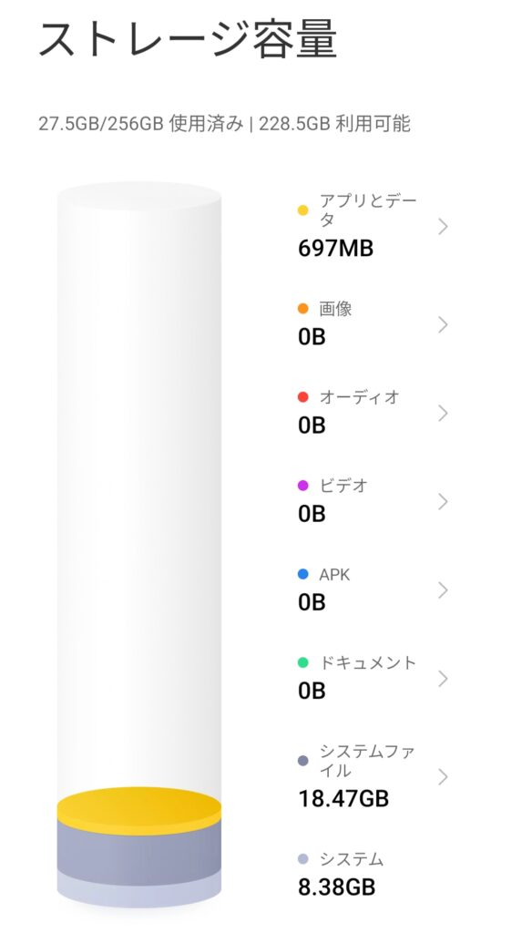Click the gray dot beside システムファイル

click(303, 761)
